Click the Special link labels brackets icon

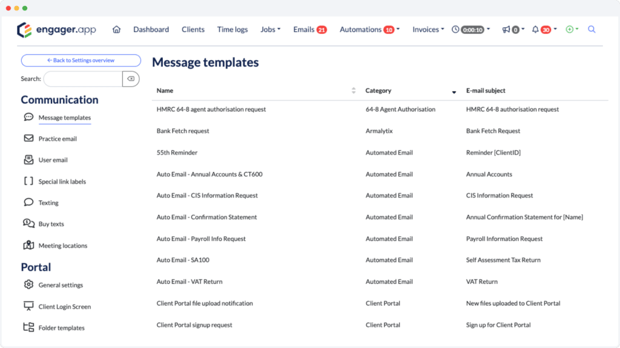[28, 181]
